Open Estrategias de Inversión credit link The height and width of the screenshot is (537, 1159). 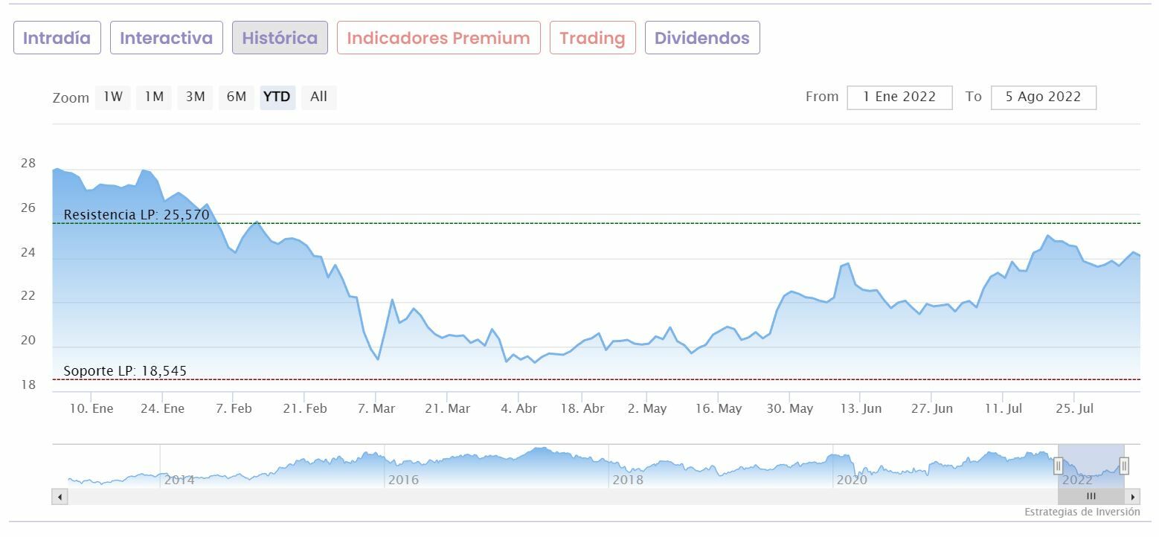1082,512
